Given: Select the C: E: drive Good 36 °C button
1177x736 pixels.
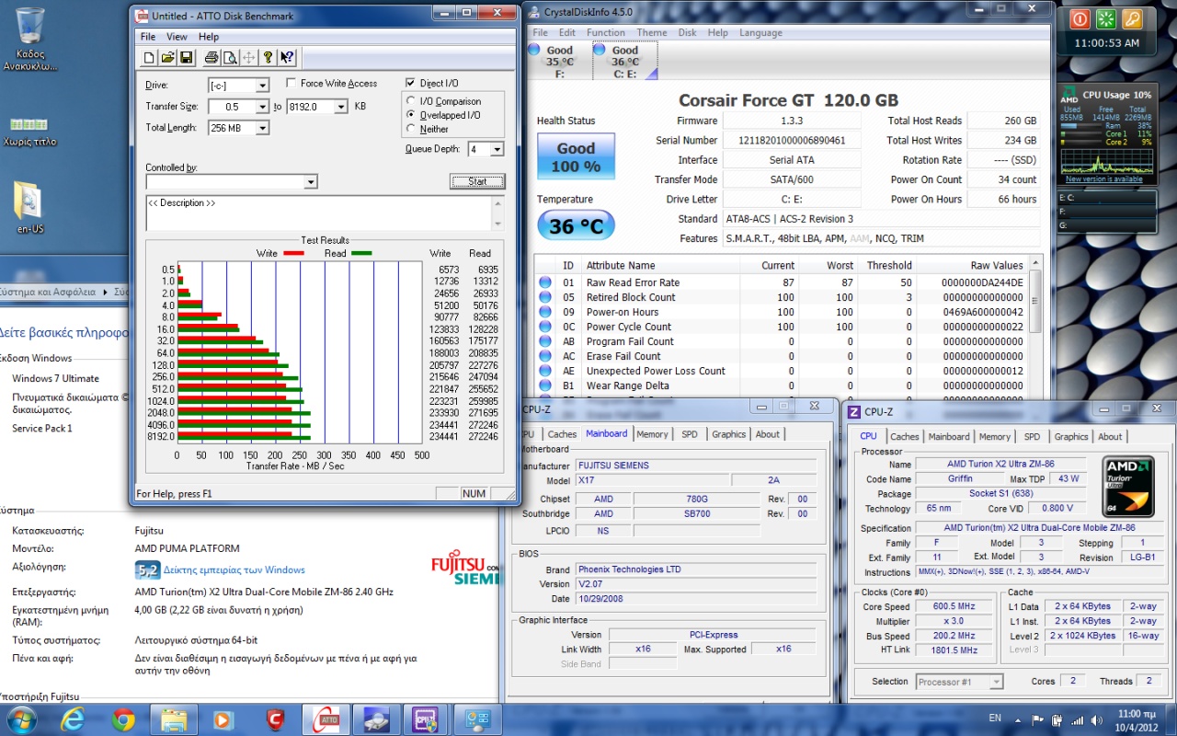Looking at the screenshot, I should [625, 62].
